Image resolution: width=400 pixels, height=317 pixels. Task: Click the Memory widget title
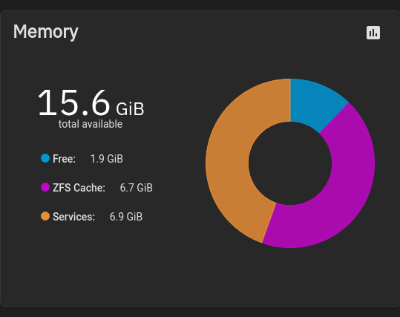coord(46,32)
